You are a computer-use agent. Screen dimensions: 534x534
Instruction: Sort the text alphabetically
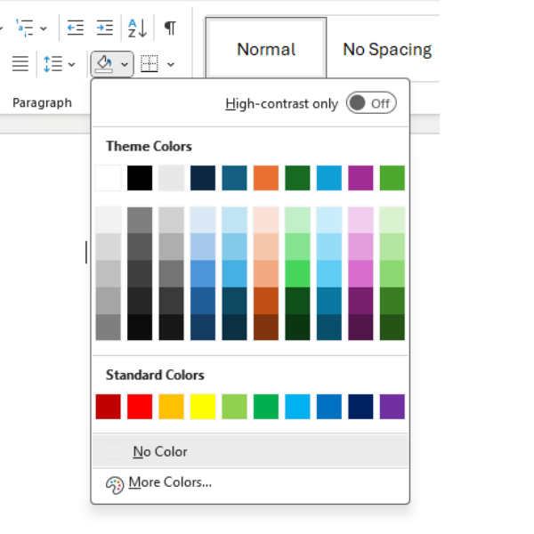[138, 28]
